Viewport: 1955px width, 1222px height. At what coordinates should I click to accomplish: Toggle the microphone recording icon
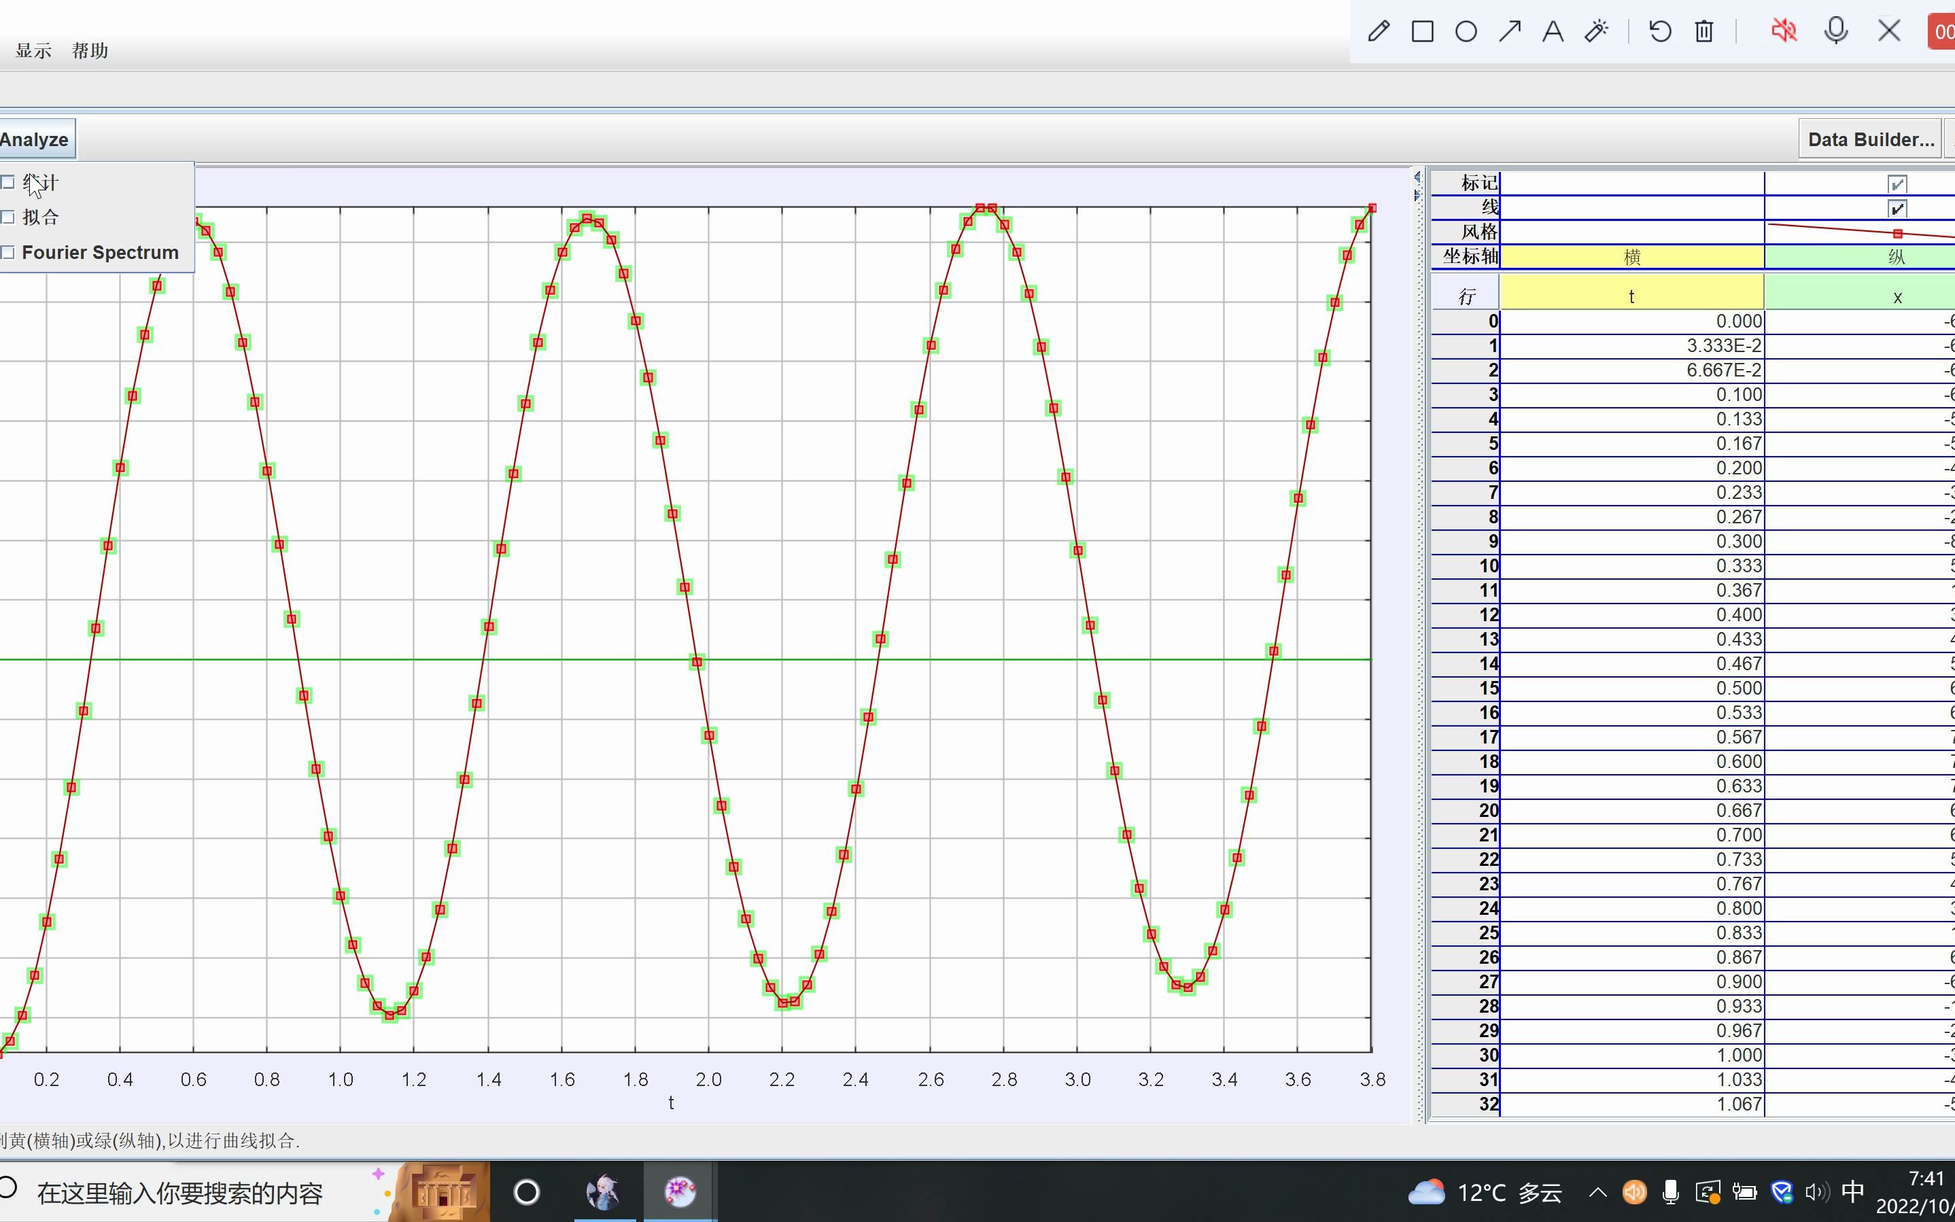tap(1836, 31)
